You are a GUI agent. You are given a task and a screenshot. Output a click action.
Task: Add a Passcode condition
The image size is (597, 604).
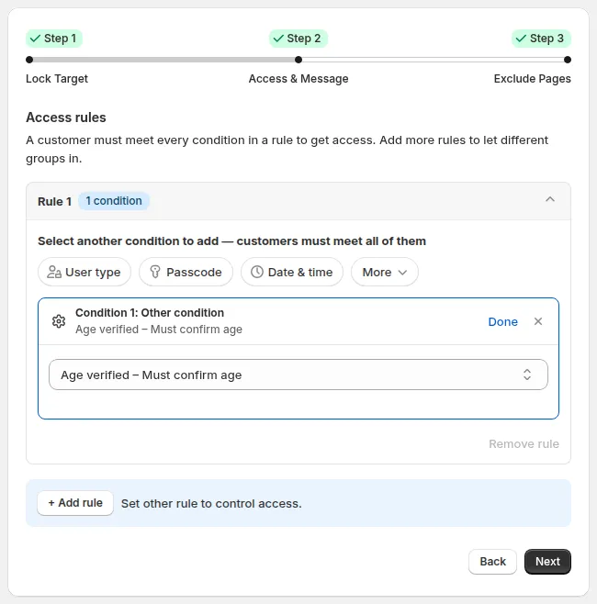186,272
